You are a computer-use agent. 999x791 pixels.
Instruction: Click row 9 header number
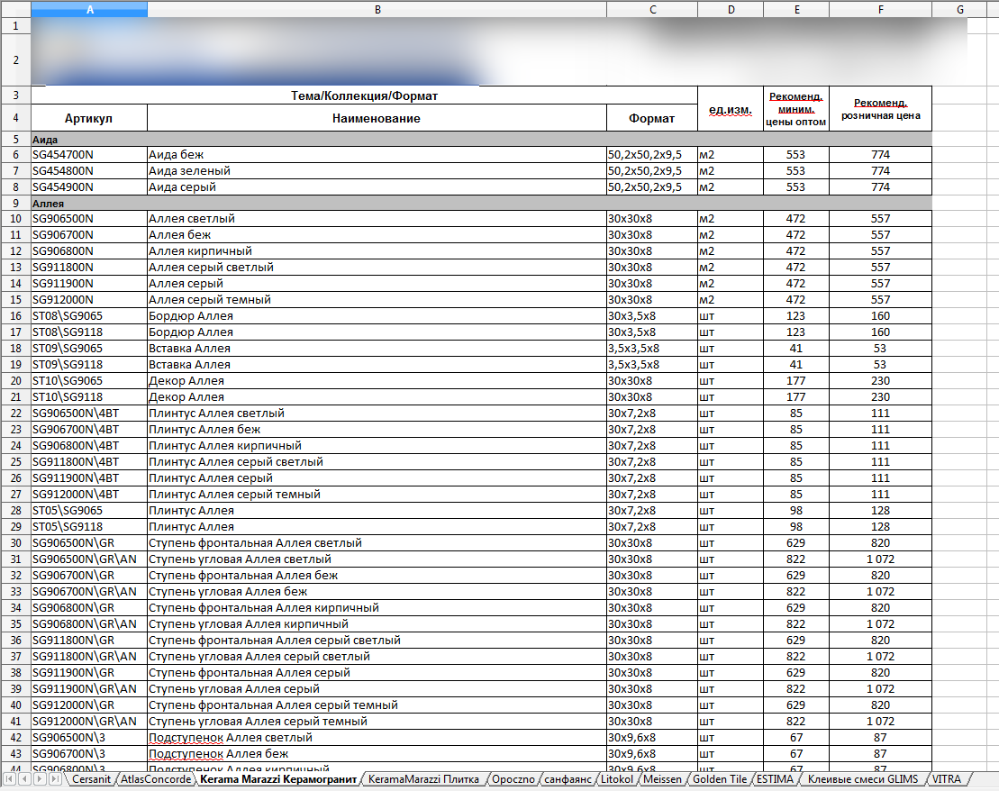[x=15, y=204]
